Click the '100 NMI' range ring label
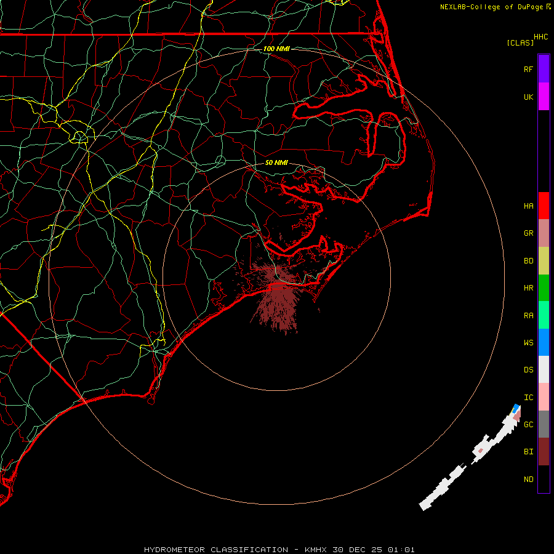Viewport: 554px width, 554px height. coord(276,49)
